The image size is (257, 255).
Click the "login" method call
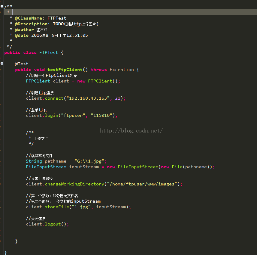[51, 116]
